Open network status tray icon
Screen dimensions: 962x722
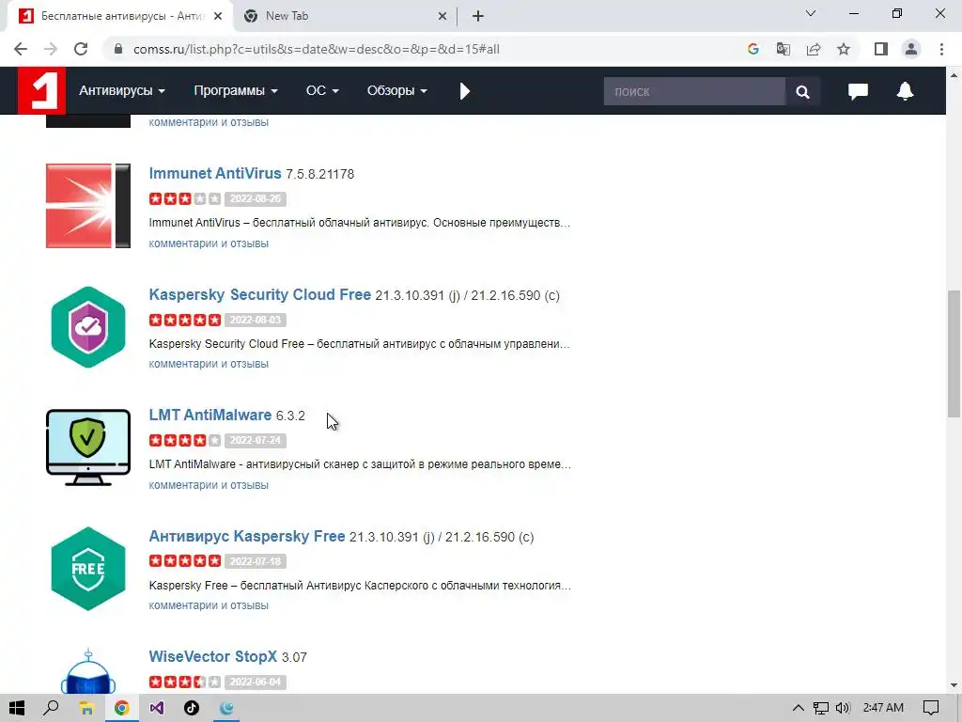pos(820,708)
